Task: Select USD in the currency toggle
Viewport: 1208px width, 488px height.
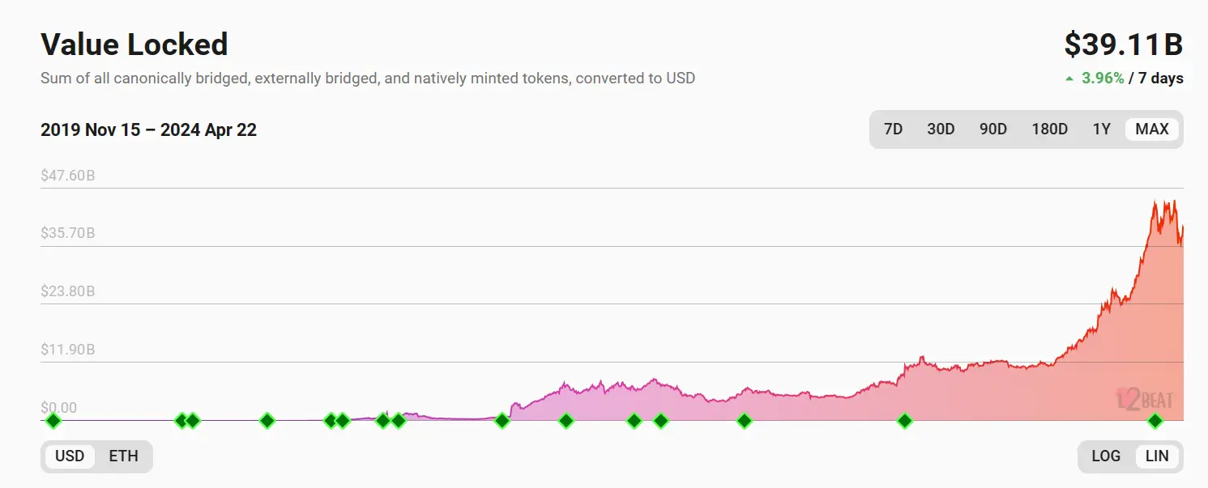Action: [70, 456]
